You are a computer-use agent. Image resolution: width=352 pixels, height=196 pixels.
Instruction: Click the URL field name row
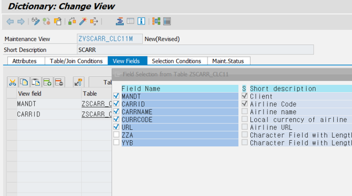[180, 127]
